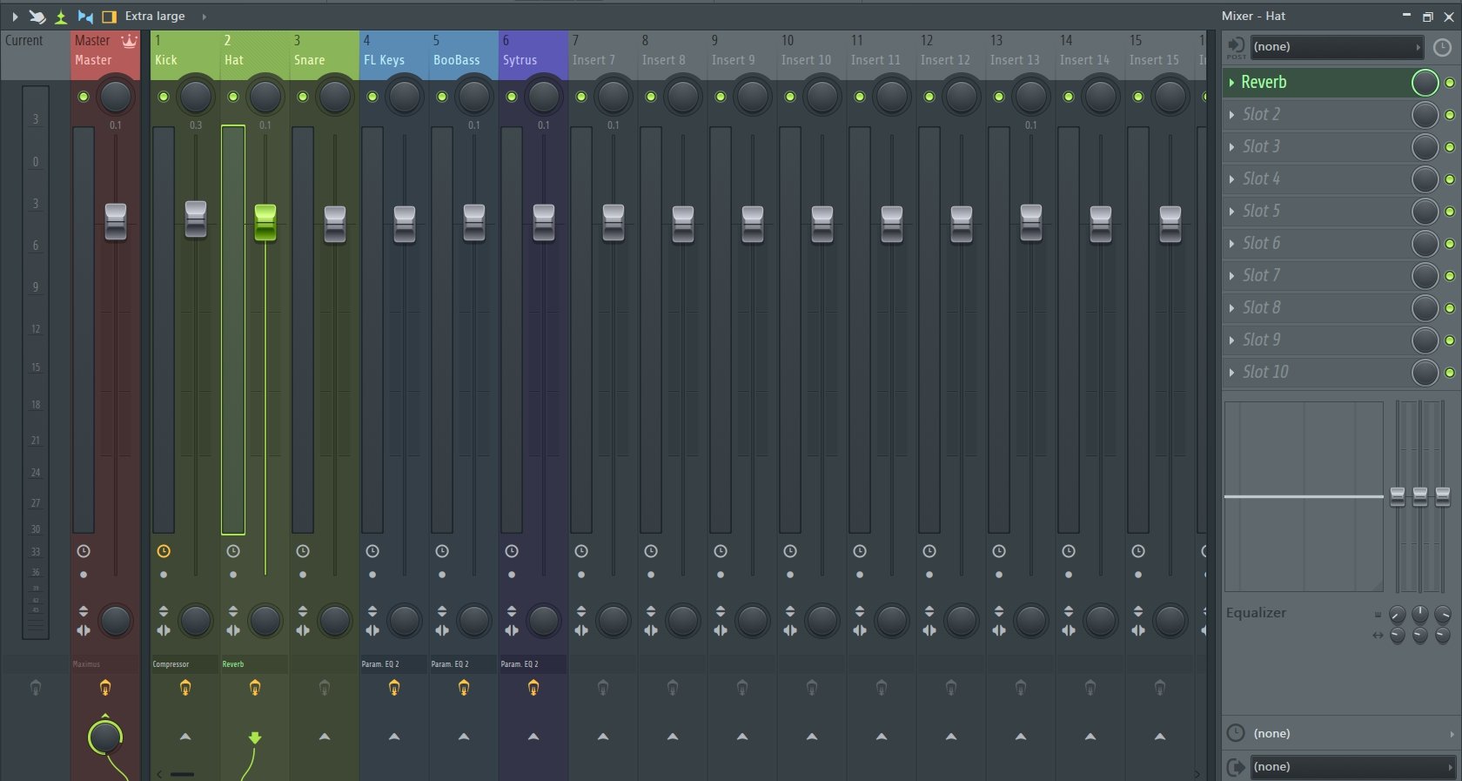Click the green waveform view icon in toolbar

pyautogui.click(x=61, y=17)
